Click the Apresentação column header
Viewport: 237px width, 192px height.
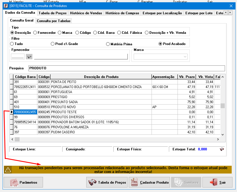click(165, 77)
